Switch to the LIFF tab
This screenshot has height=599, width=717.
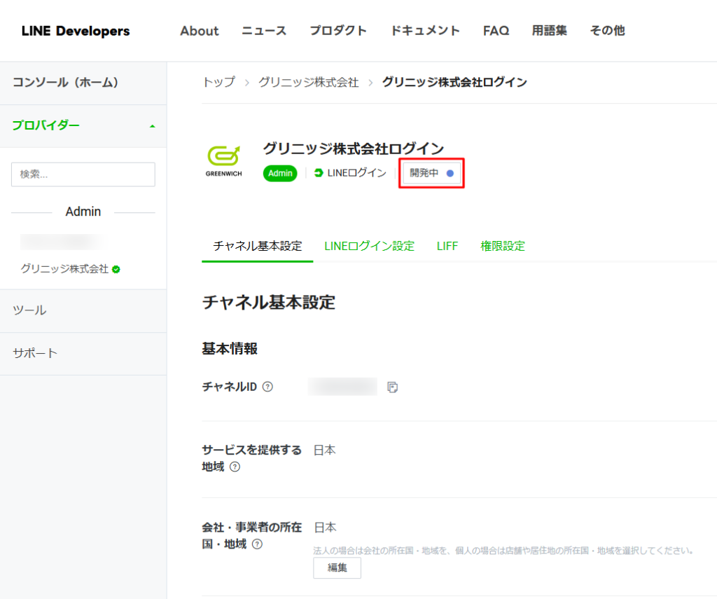tap(447, 246)
